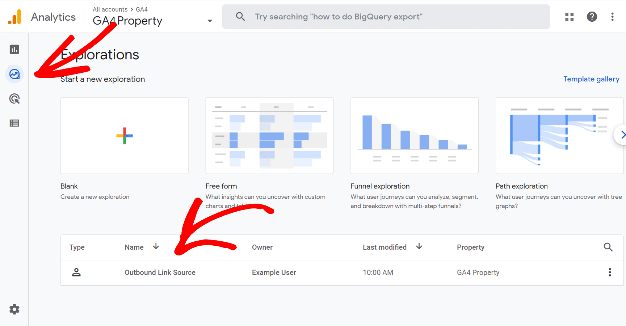The width and height of the screenshot is (626, 326).
Task: Search explorations with table magnifier icon
Action: tap(608, 247)
